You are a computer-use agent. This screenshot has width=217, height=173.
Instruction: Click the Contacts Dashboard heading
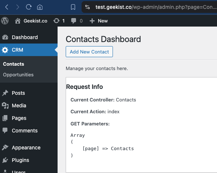[x=103, y=39]
